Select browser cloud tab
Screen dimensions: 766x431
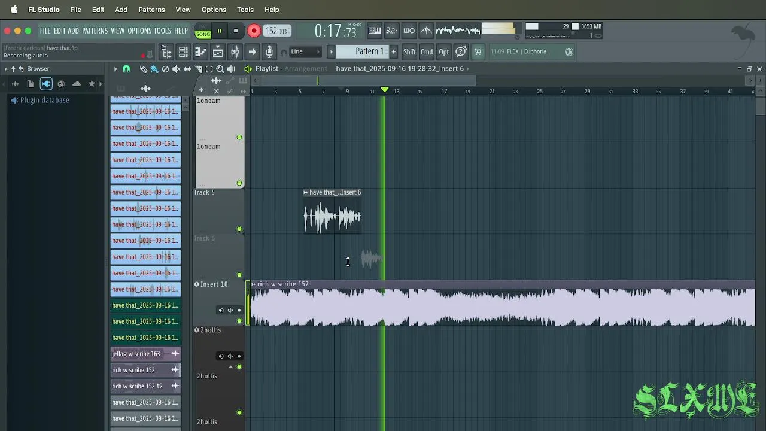(77, 84)
